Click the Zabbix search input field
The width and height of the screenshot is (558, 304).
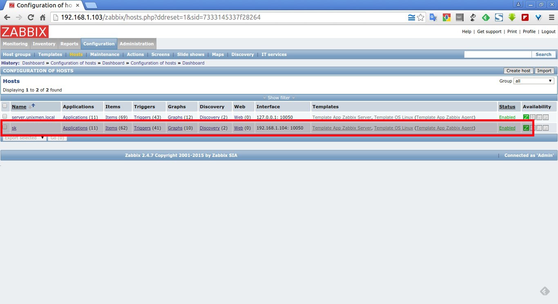tap(498, 54)
